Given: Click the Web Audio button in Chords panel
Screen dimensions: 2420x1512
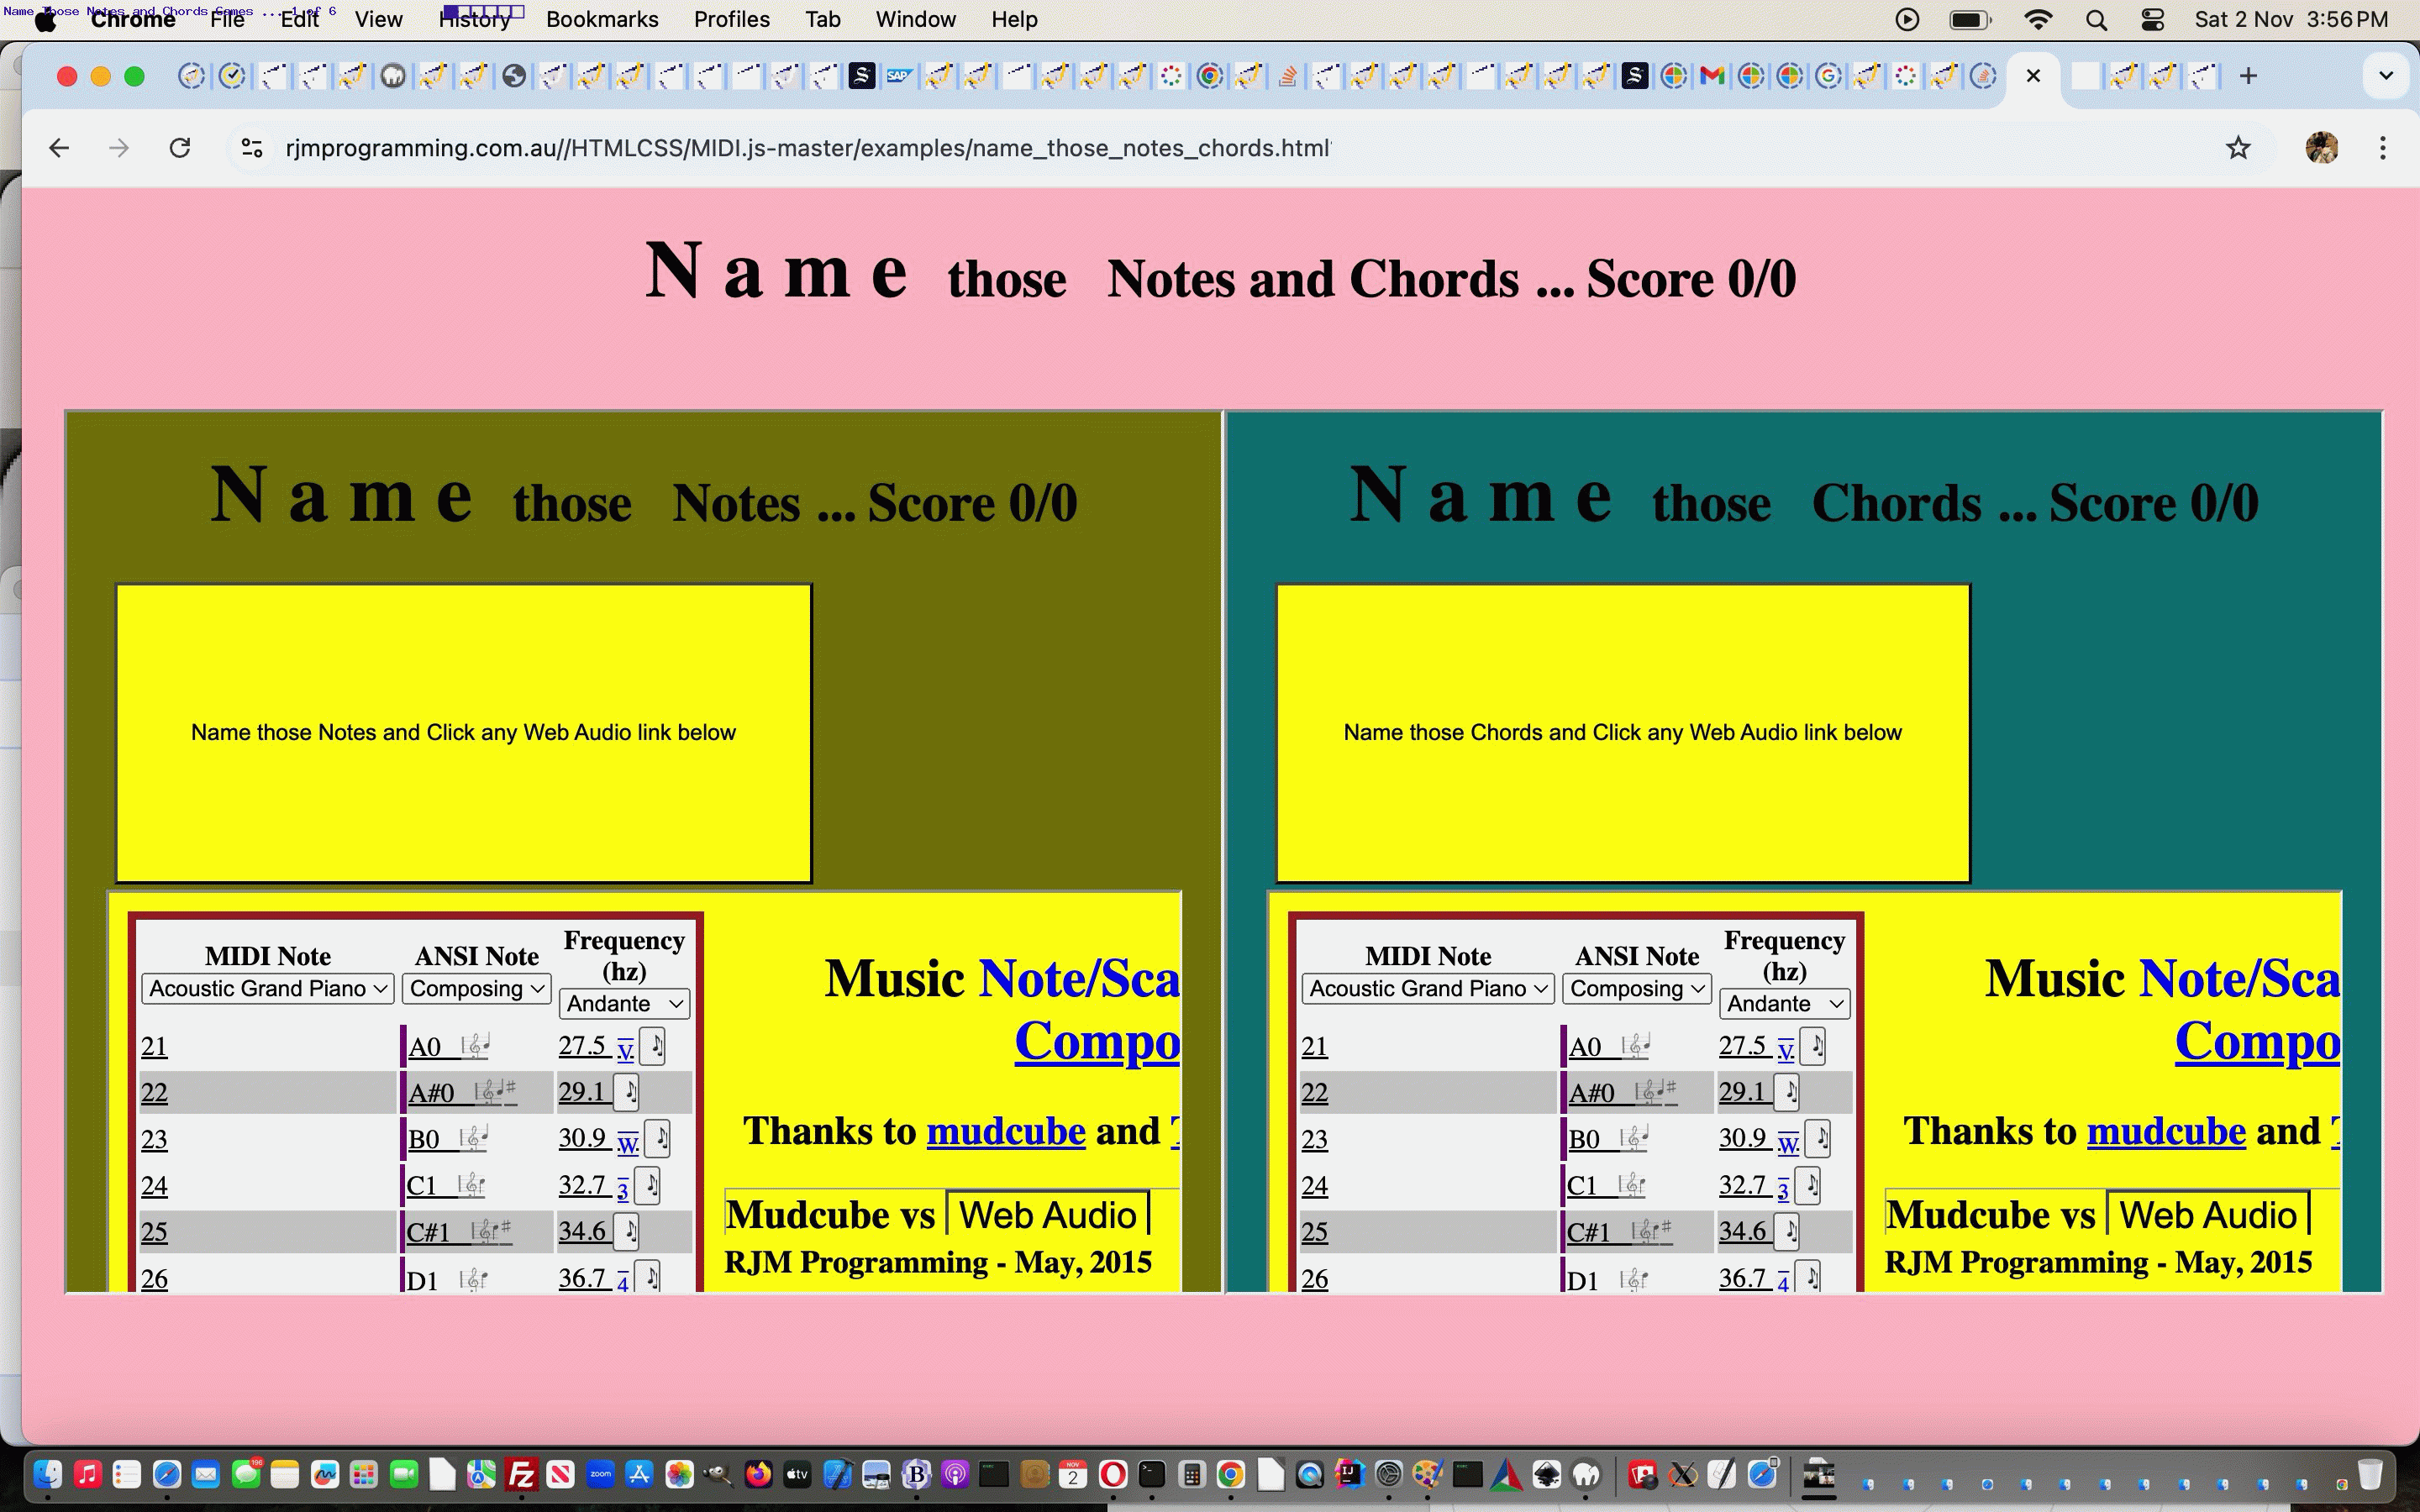Looking at the screenshot, I should pyautogui.click(x=2207, y=1214).
